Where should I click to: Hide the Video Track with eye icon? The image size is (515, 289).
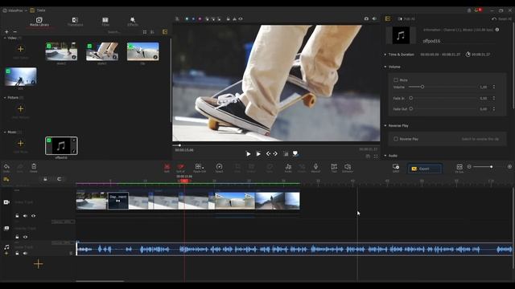[x=34, y=216]
